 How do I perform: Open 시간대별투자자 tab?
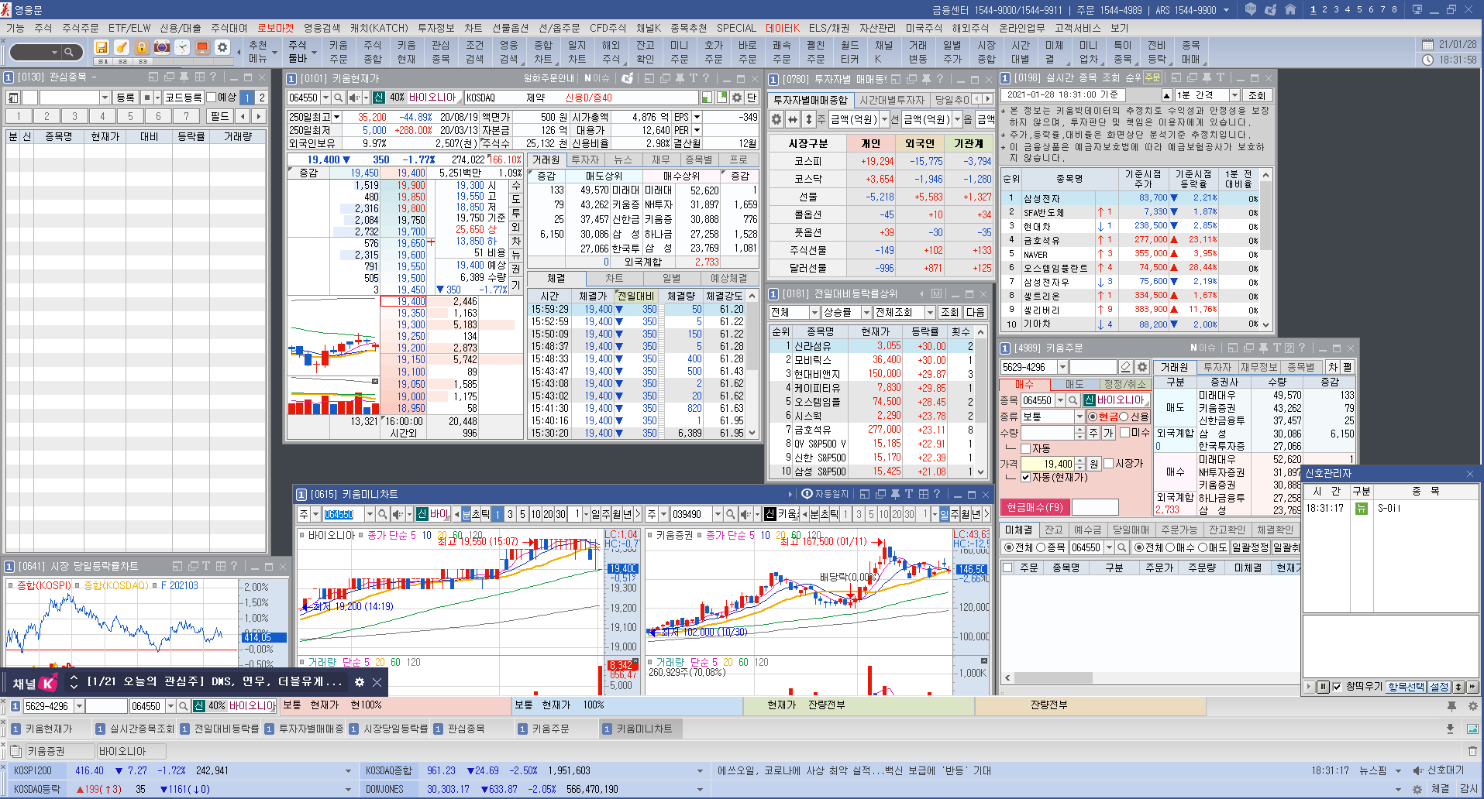click(x=892, y=100)
